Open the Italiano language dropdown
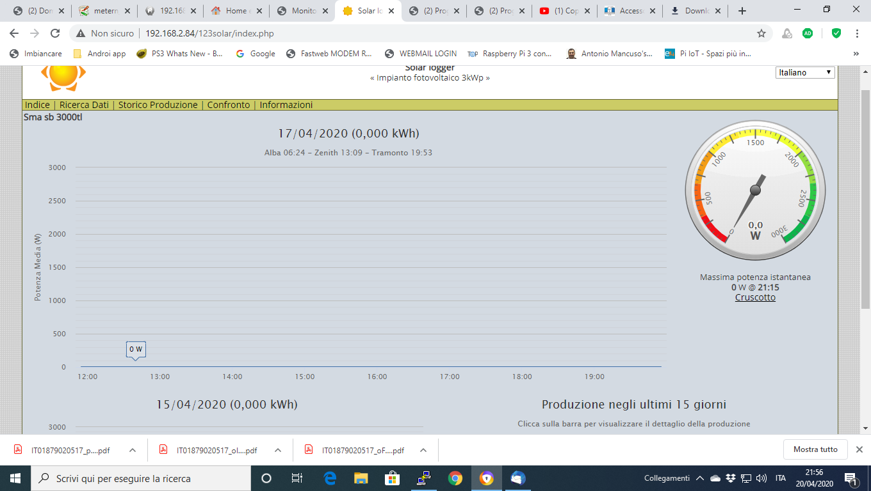 [x=805, y=72]
